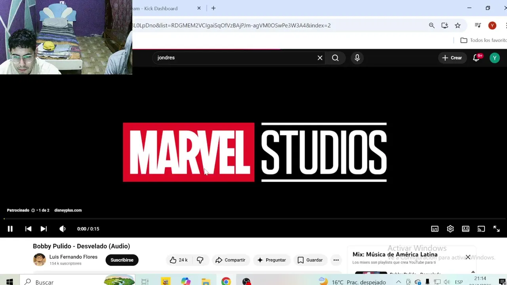Viewport: 507px width, 285px height.
Task: Cast the video to a TV
Action: point(481,229)
